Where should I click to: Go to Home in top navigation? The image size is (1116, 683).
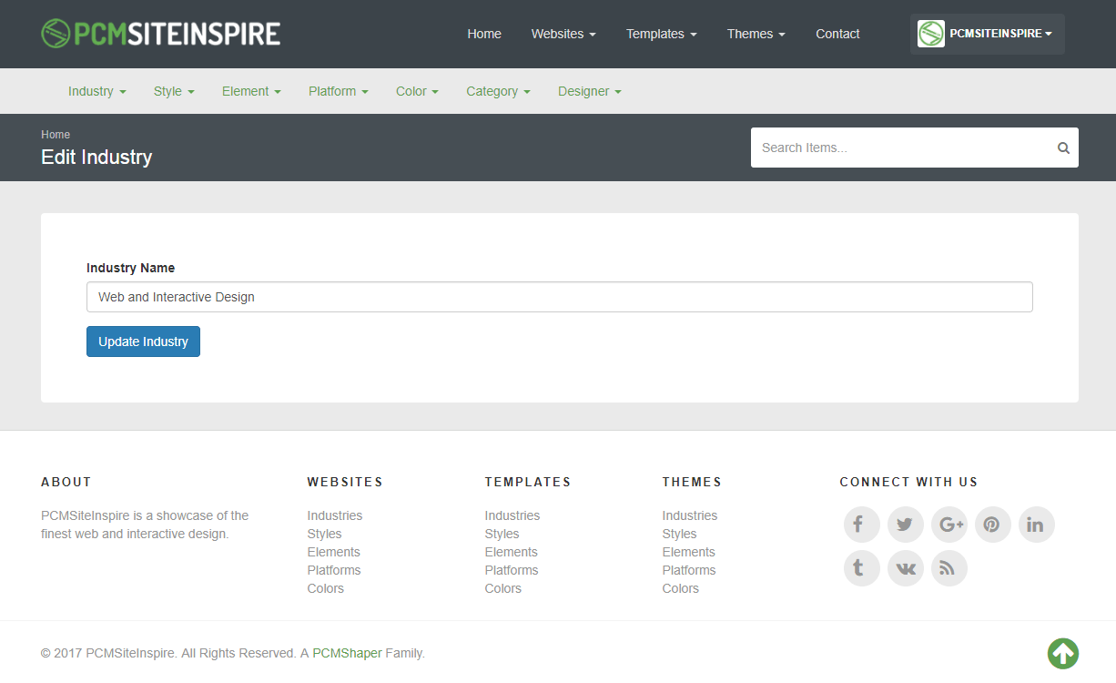click(x=484, y=34)
